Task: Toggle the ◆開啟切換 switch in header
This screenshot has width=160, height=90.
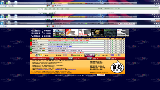Action: point(86,39)
